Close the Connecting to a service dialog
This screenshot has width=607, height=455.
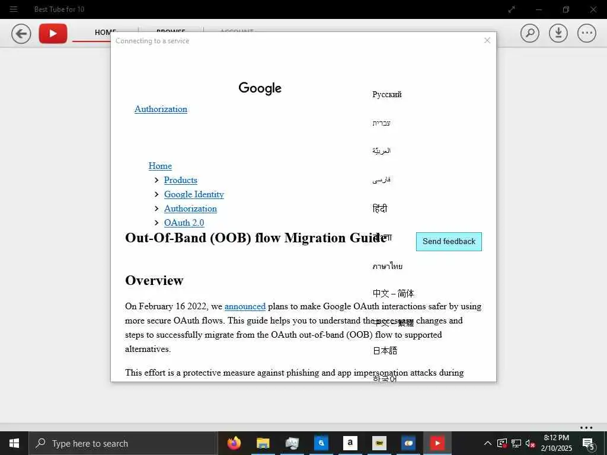[x=487, y=40]
